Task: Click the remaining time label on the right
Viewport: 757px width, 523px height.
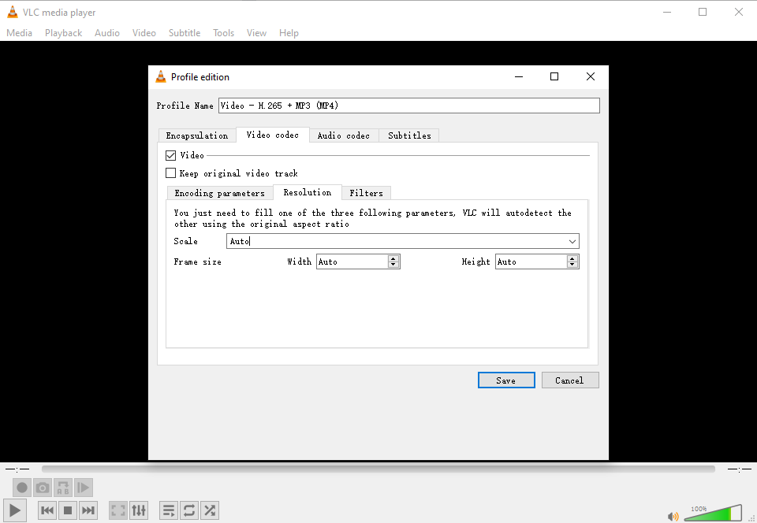Action: [x=740, y=469]
